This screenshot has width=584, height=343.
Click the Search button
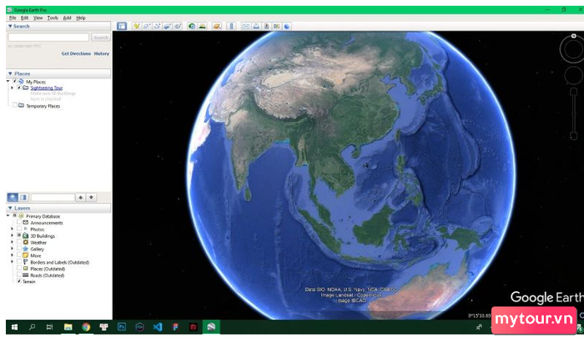pos(101,38)
